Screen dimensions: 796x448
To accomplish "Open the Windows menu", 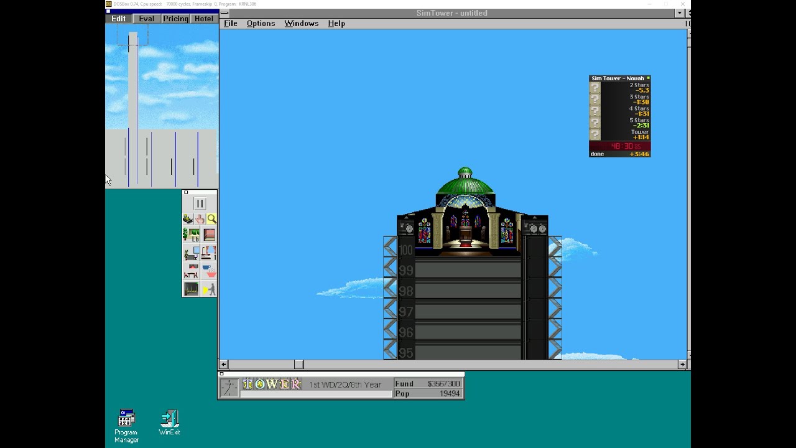I will [301, 24].
